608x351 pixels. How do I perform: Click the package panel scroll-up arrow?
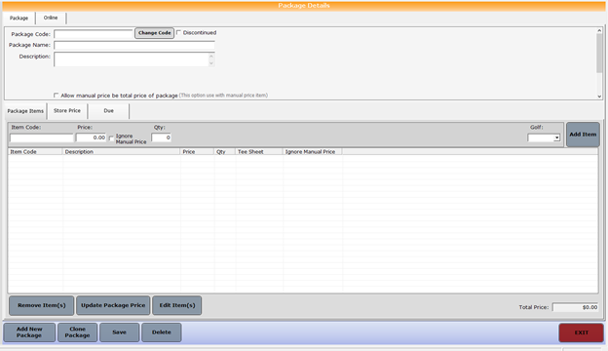click(x=599, y=30)
